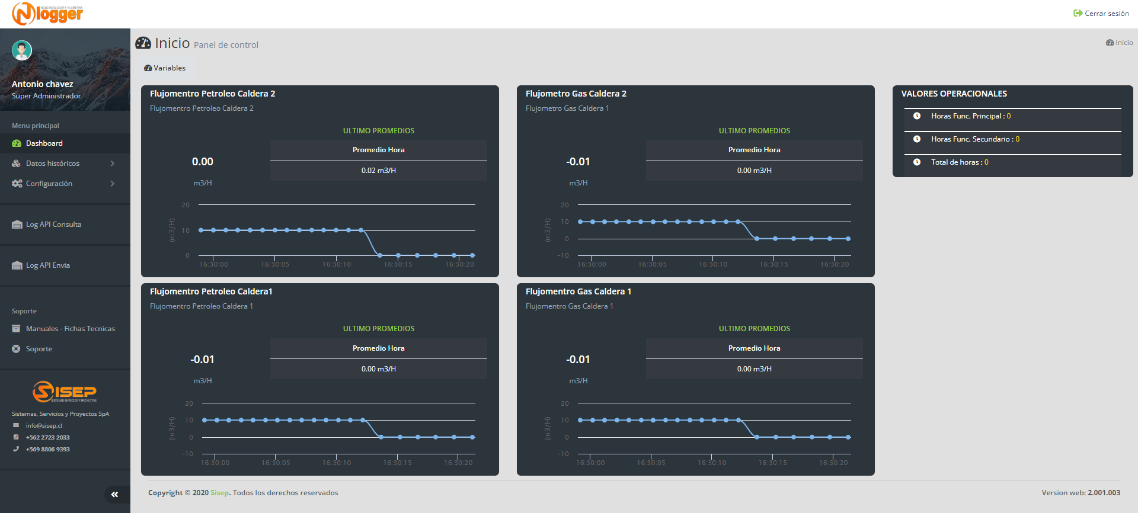Open Log API Consulta
Image resolution: width=1138 pixels, height=513 pixels.
tap(65, 225)
